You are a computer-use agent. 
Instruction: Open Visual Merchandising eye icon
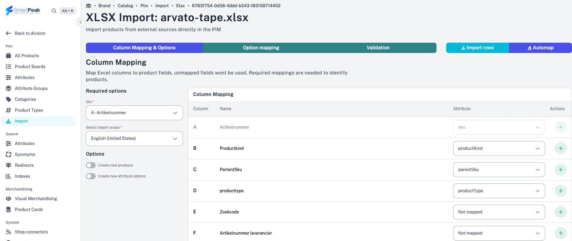[x=8, y=199]
